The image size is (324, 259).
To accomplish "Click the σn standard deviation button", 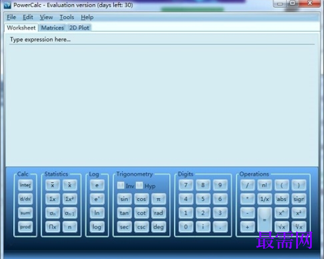I will 53,213.
